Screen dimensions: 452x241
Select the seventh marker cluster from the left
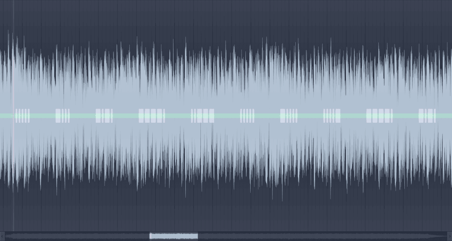(x=289, y=116)
